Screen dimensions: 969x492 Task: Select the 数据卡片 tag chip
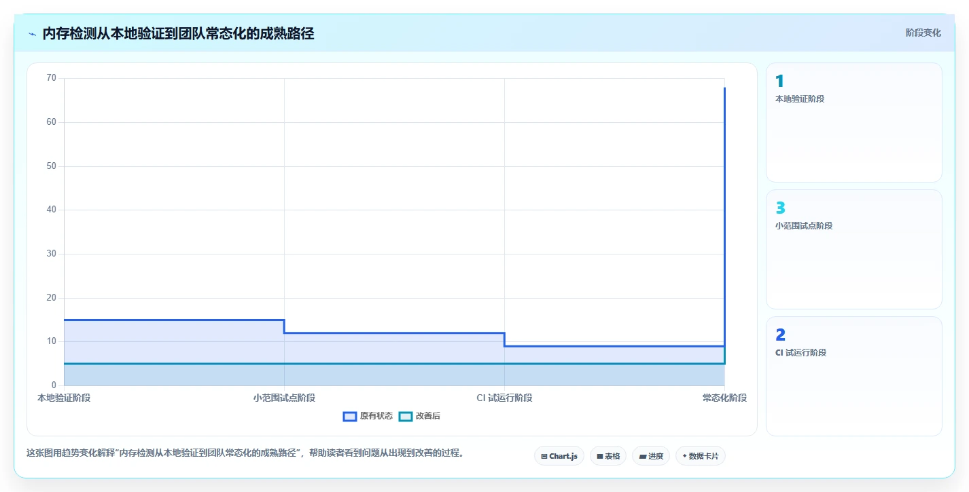(701, 456)
